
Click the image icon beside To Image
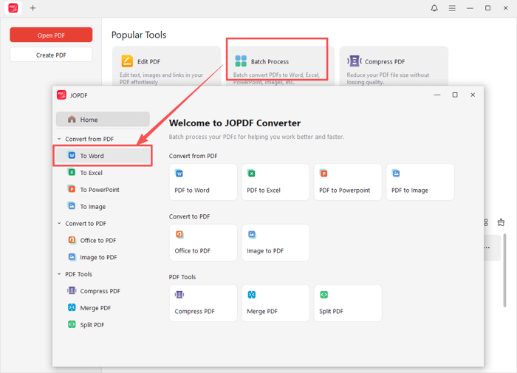point(72,206)
